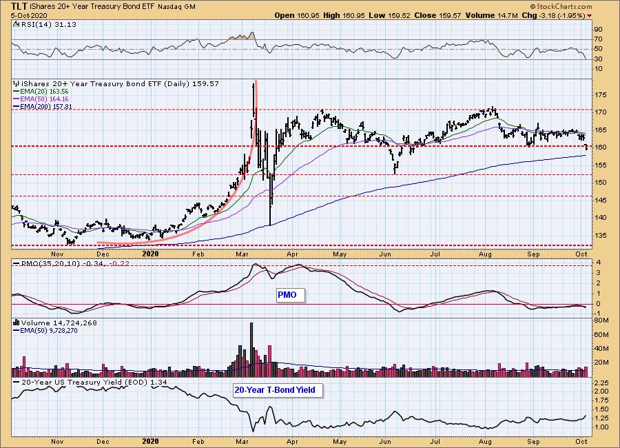The image size is (620, 448).
Task: Click the StockCharts.com copyright watermark
Action: (561, 6)
